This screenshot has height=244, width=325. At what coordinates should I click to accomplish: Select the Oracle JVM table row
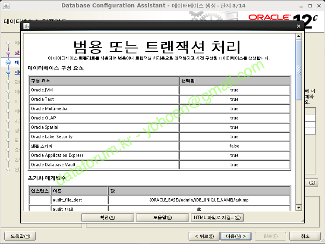pyautogui.click(x=104, y=90)
